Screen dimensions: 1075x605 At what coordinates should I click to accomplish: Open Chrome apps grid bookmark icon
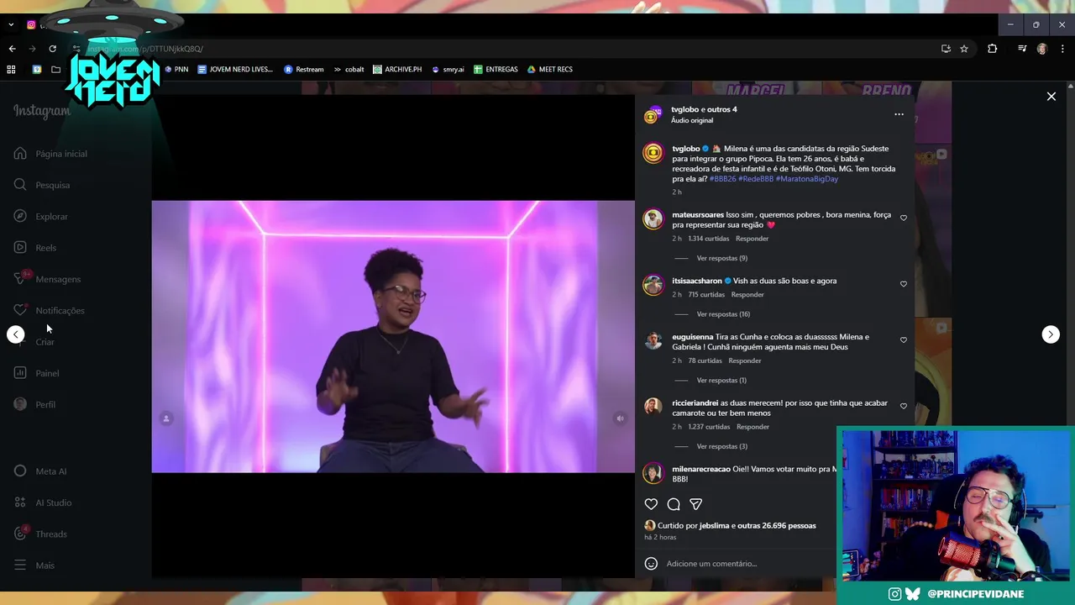pyautogui.click(x=11, y=70)
